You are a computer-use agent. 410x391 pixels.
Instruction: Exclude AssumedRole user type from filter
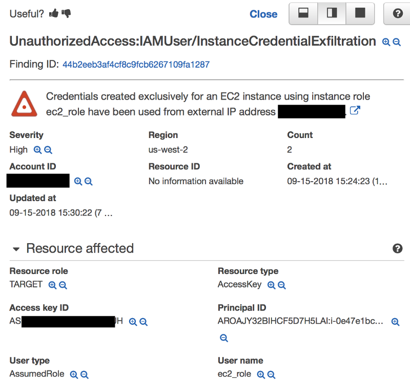84,375
